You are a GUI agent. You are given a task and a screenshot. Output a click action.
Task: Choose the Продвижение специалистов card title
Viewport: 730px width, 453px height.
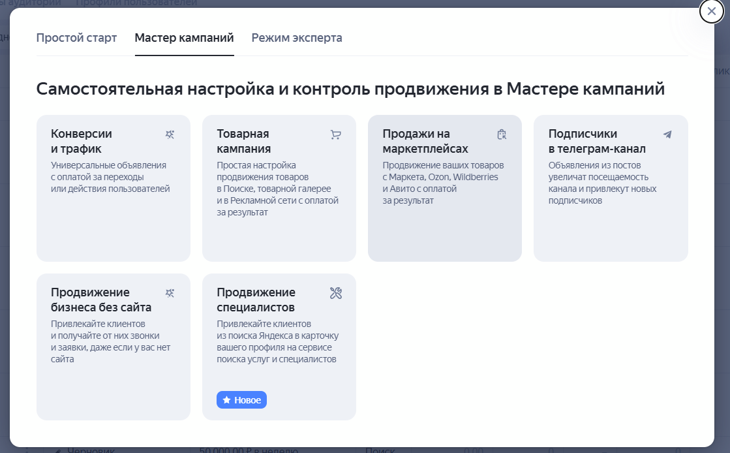pos(256,300)
